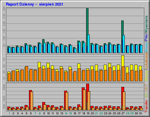Click the chart title 'Raport Dzienny - sierpień 2021'

(35, 4)
